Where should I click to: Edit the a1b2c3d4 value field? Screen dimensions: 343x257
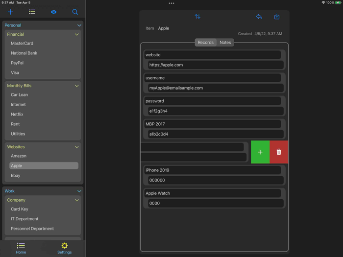point(216,134)
